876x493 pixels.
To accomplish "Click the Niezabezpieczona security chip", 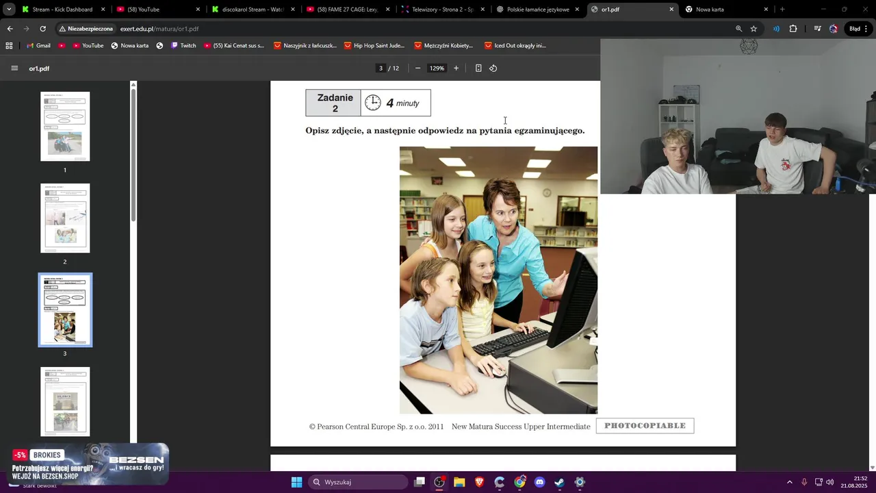I will pyautogui.click(x=86, y=29).
